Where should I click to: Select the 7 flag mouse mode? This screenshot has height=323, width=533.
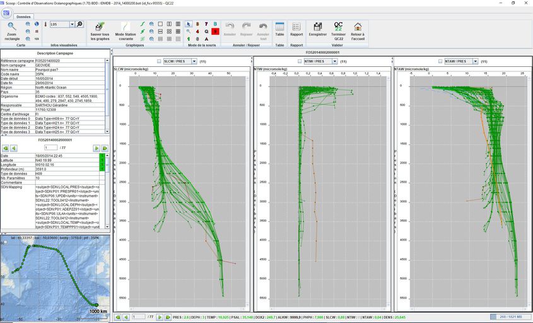[206, 24]
